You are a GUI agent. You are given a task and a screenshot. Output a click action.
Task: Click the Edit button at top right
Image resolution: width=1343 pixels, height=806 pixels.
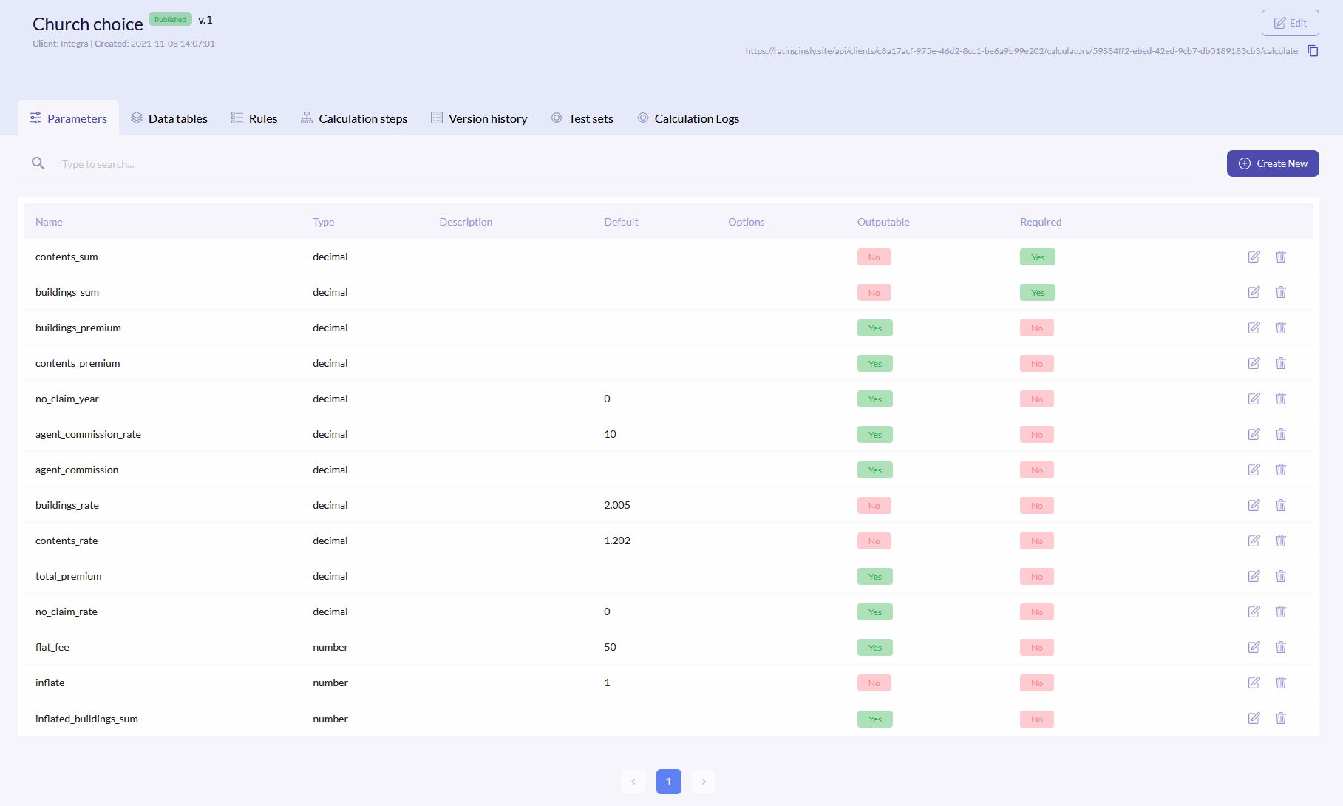(1290, 22)
